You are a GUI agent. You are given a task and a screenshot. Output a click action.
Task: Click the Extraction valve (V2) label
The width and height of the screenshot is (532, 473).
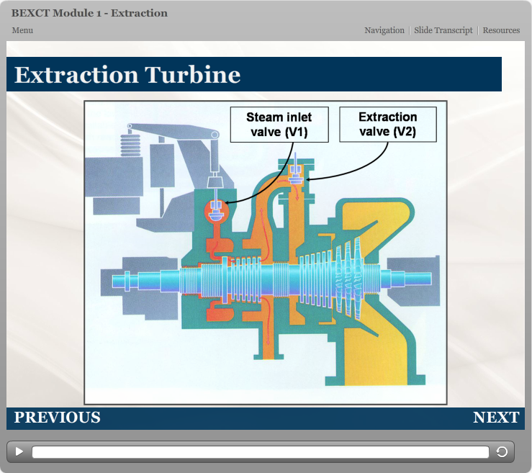pos(388,124)
